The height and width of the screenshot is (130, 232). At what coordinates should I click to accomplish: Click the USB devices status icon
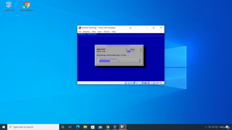(137, 83)
